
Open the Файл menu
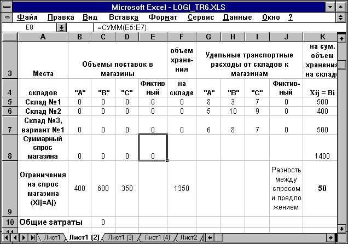(27, 18)
